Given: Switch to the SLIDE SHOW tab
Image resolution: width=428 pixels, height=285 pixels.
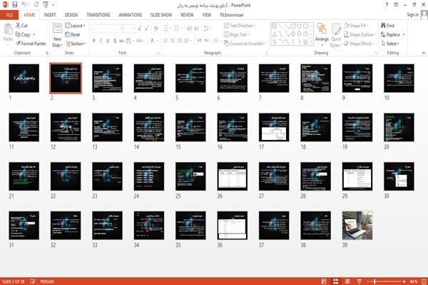Looking at the screenshot, I should (161, 15).
